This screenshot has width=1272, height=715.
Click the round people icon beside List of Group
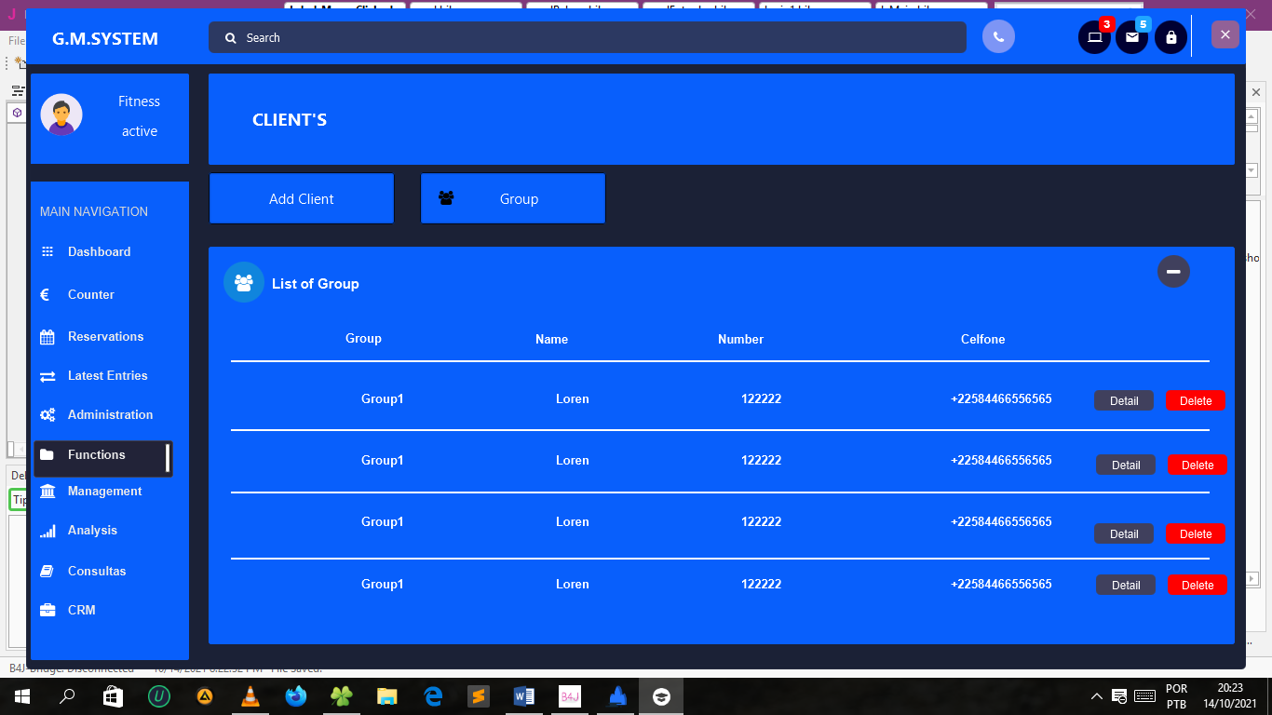(x=244, y=282)
